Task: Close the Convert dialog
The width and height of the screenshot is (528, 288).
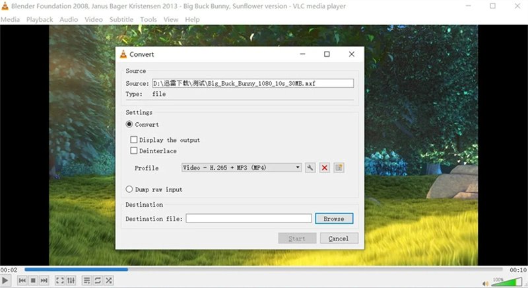Action: click(x=352, y=54)
